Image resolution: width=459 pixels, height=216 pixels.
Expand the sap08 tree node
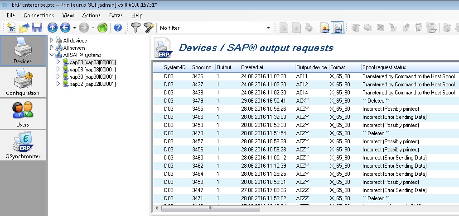pyautogui.click(x=58, y=70)
